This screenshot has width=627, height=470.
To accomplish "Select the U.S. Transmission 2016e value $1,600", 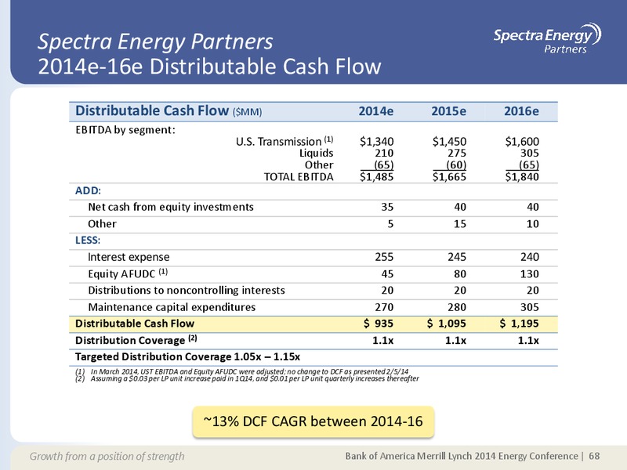I will pos(522,142).
